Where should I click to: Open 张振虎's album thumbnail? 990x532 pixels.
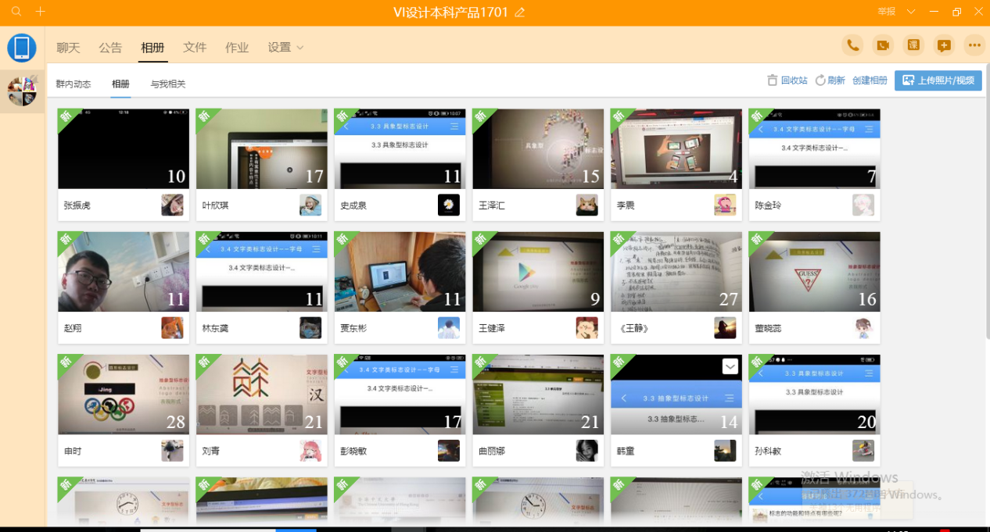coord(124,148)
